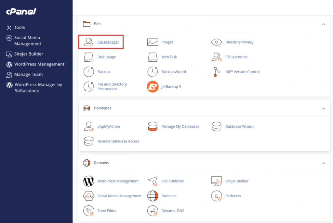Open the Zone Editor link

(107, 211)
